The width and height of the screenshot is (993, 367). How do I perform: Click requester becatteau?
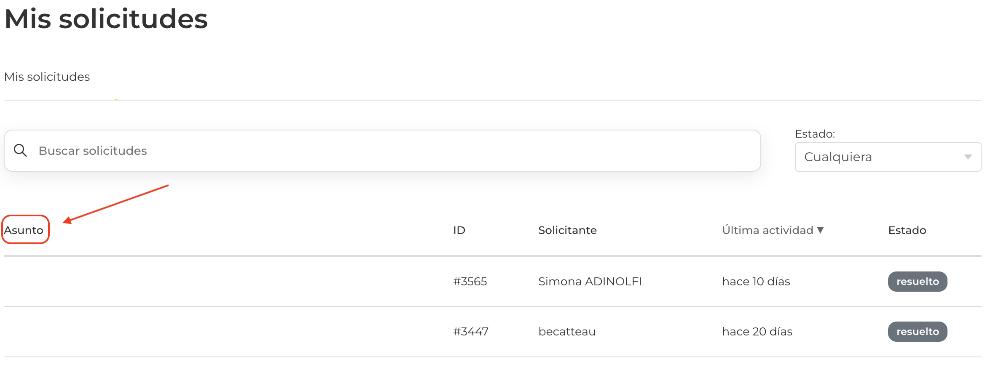[x=567, y=332]
